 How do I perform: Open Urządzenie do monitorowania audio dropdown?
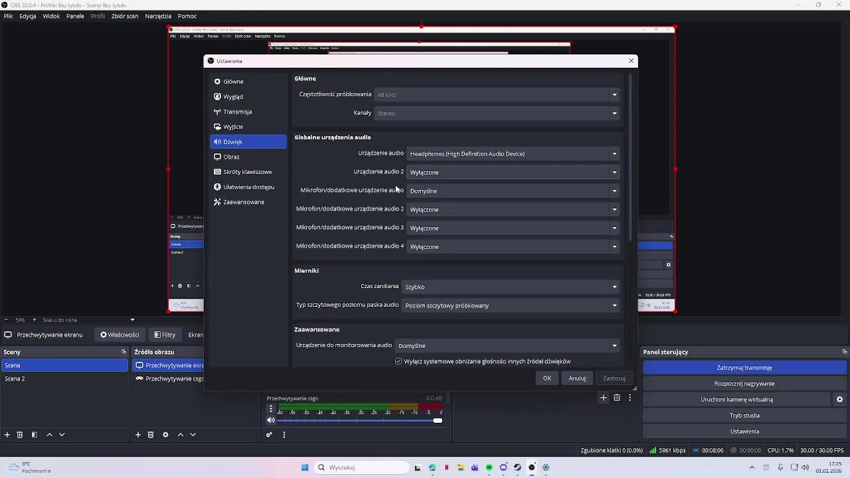507,346
